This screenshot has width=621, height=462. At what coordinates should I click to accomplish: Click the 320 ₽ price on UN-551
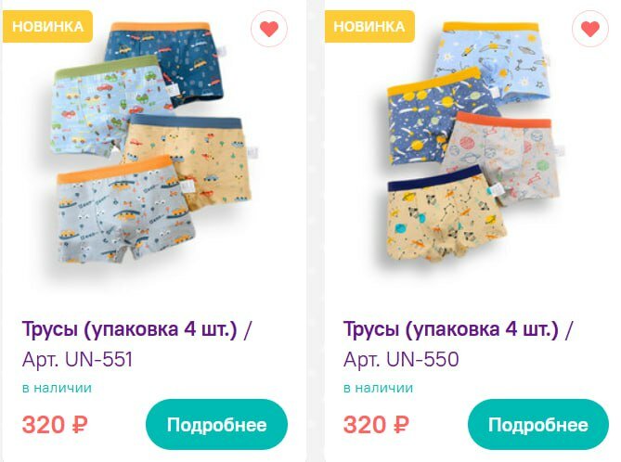tap(55, 425)
